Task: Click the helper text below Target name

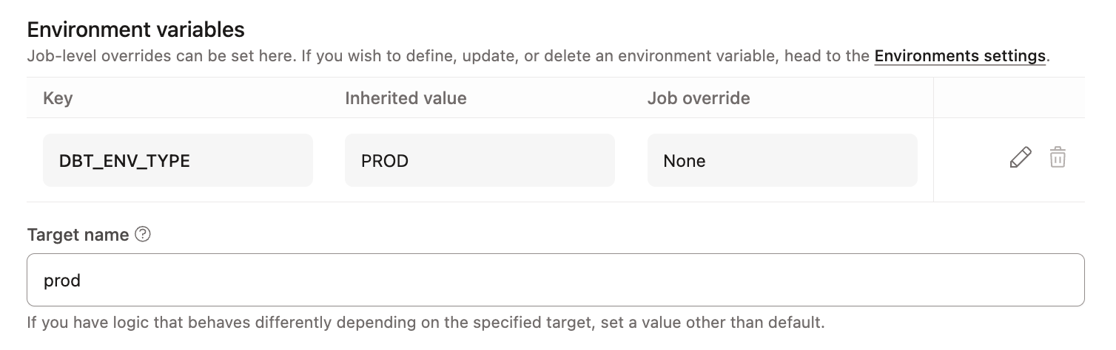Action: [426, 323]
